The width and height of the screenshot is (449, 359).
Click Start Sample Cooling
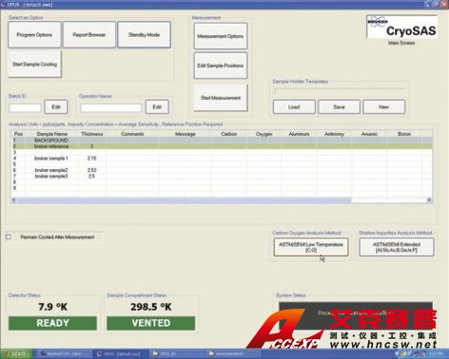[x=34, y=65]
